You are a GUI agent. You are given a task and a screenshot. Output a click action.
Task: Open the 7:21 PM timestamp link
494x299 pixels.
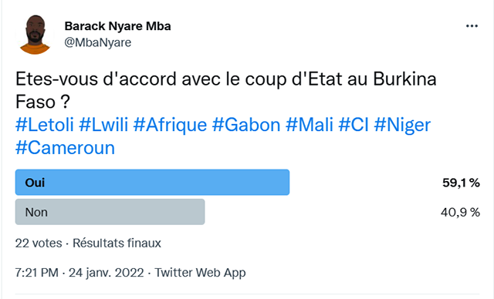coord(37,273)
